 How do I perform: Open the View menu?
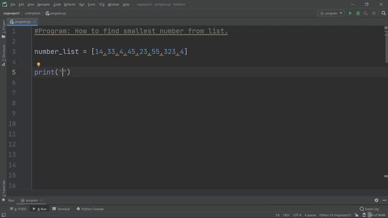coord(31,4)
